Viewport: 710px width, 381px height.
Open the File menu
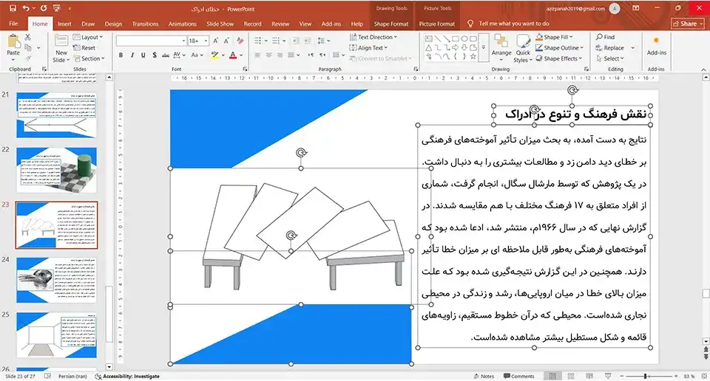13,24
